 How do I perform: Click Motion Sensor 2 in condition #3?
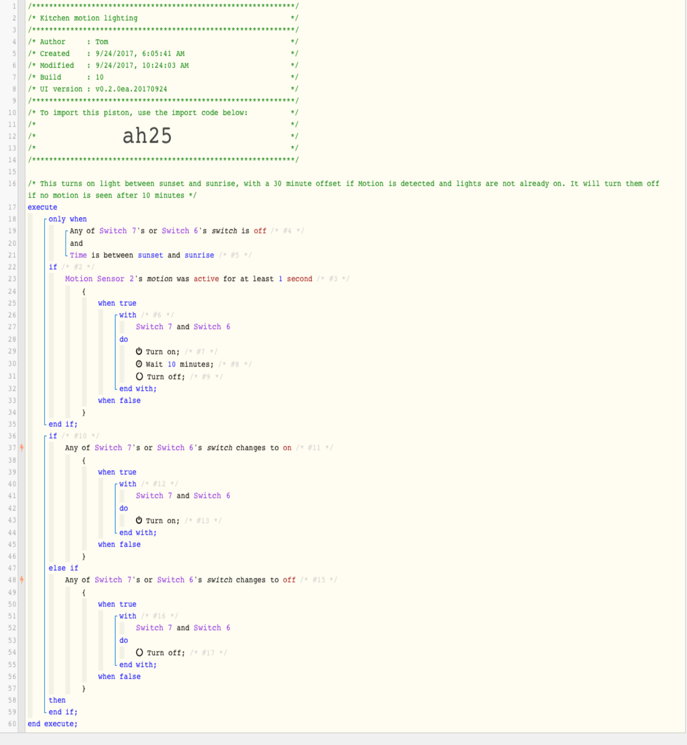coord(99,279)
